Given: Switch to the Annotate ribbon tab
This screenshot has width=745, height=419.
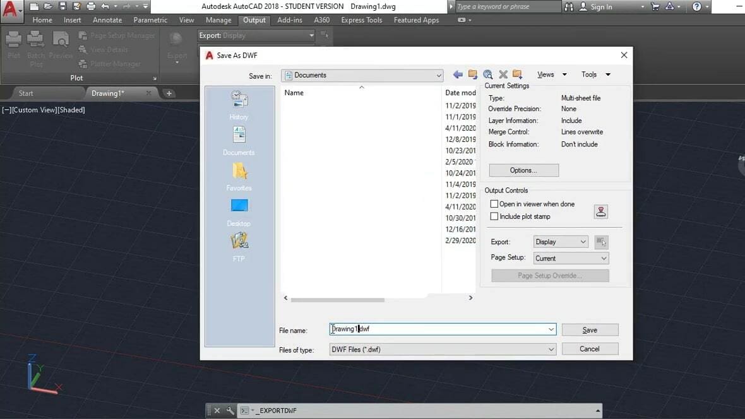Looking at the screenshot, I should 107,20.
